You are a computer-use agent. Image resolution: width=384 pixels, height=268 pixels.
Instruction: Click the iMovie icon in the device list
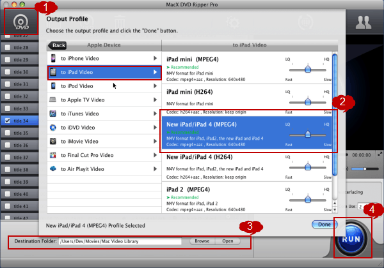click(x=53, y=141)
